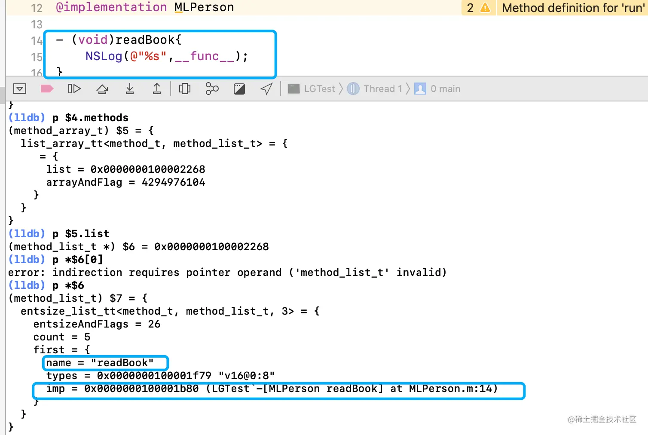Click the indirection error message line

pos(227,272)
